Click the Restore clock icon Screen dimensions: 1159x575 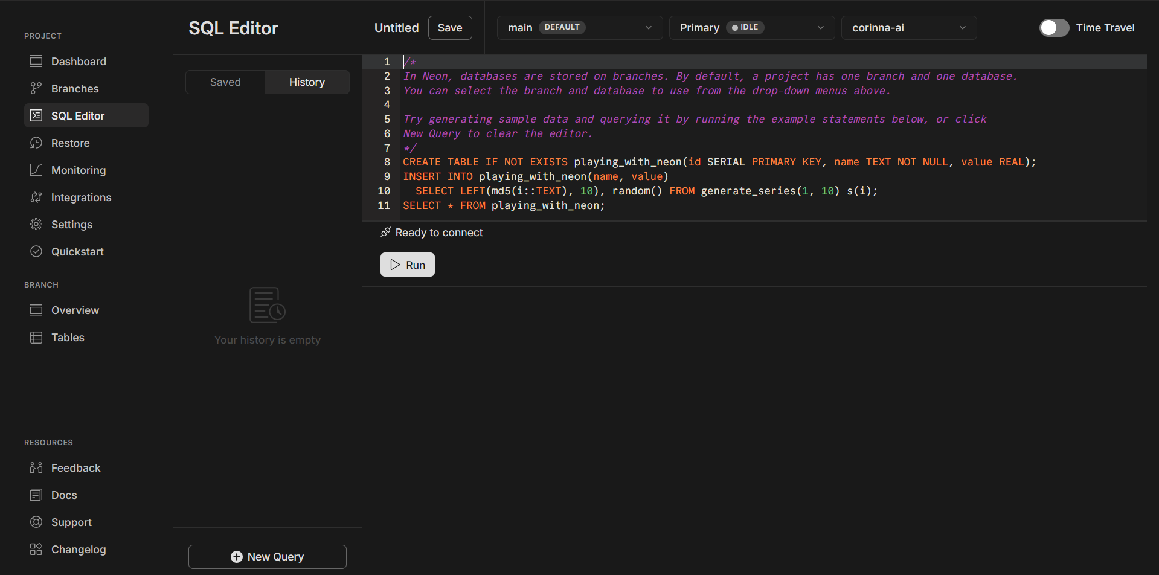(x=36, y=143)
